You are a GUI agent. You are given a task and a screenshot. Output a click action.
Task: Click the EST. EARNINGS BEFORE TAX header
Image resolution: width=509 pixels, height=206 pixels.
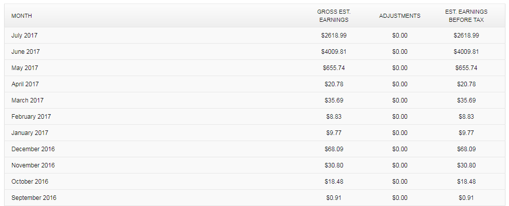tap(466, 16)
